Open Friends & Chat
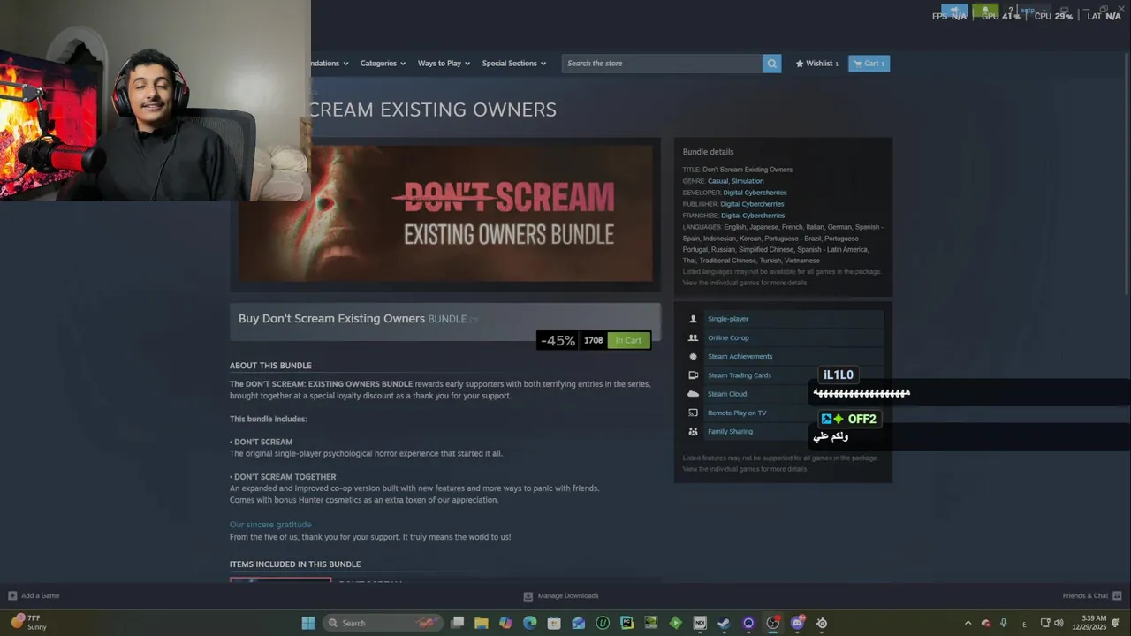This screenshot has height=636, width=1131. 1092,596
